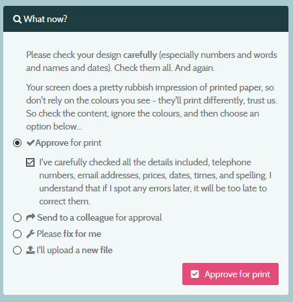Select the Send to a colleague radio button
Screen dimensions: 293x302
pyautogui.click(x=17, y=217)
